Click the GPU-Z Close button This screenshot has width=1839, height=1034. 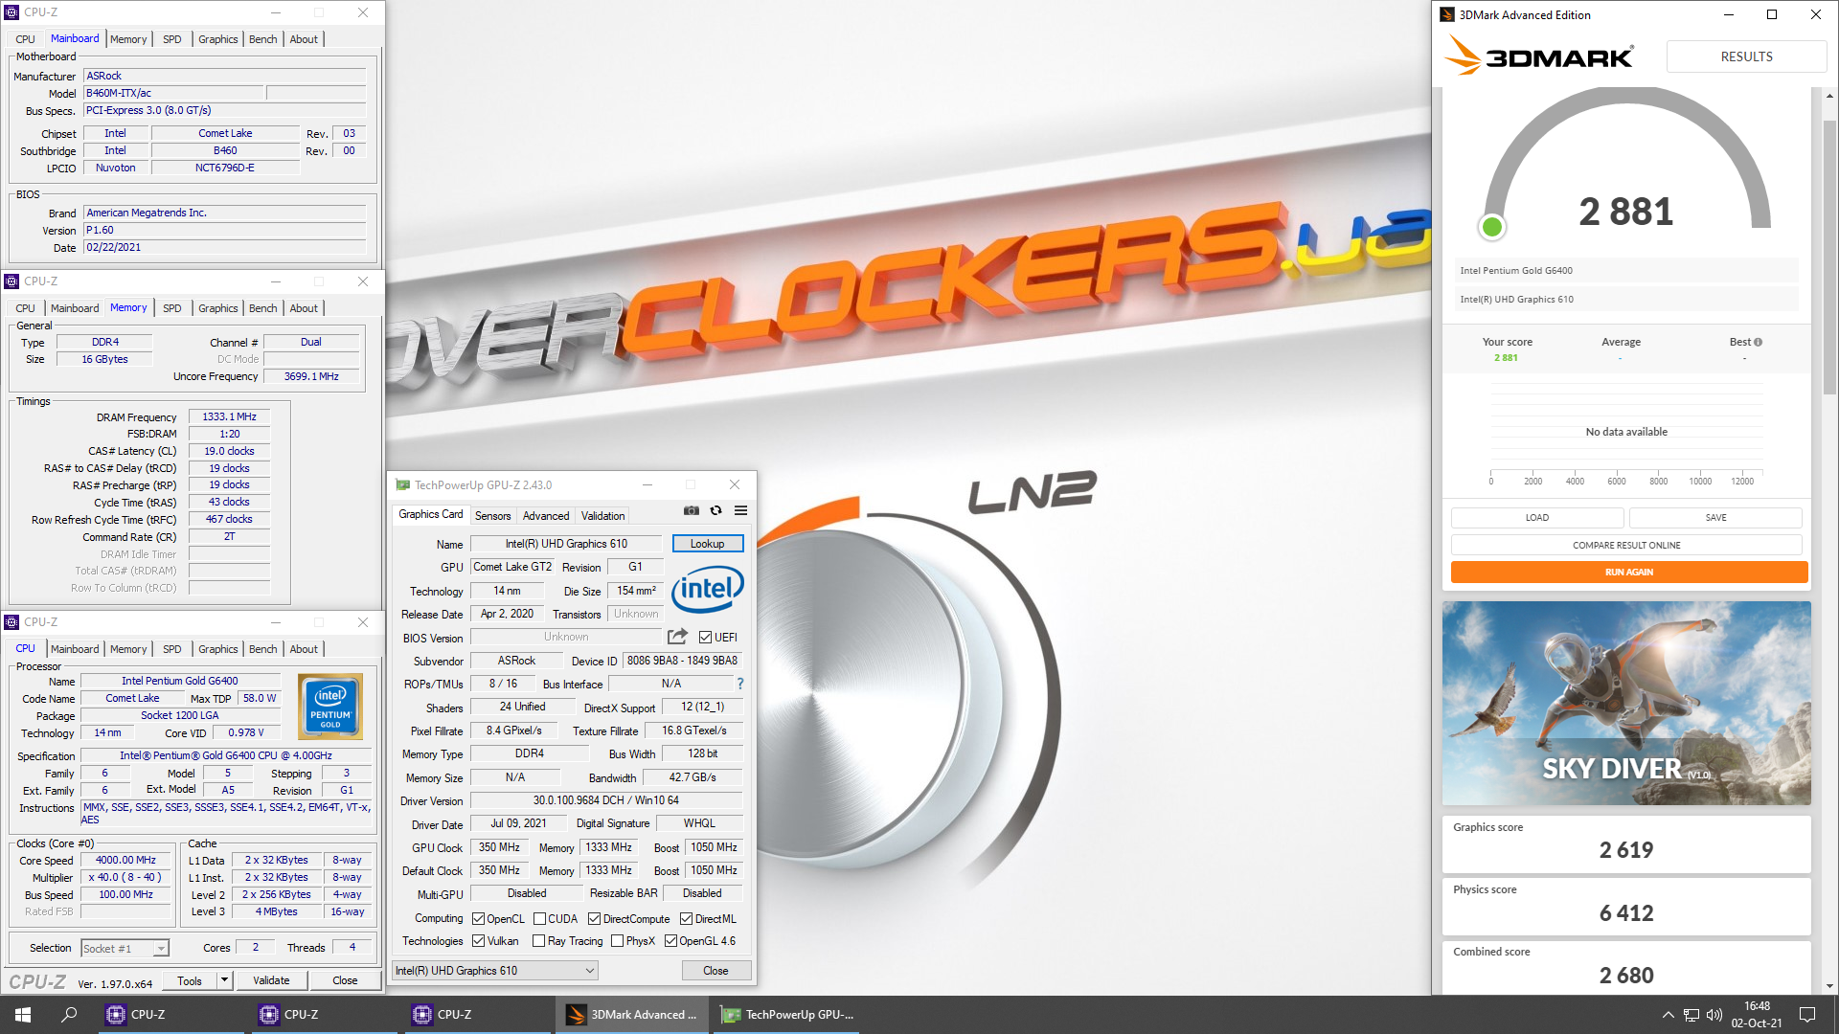(x=715, y=971)
